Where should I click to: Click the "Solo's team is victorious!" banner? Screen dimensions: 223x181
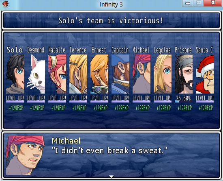[x=111, y=20]
